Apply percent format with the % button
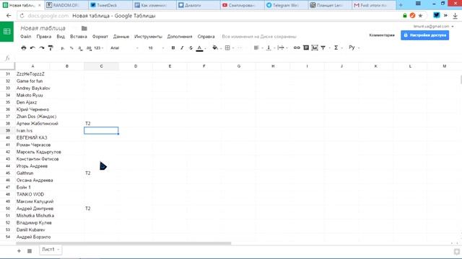Image resolution: width=462 pixels, height=259 pixels. (x=71, y=48)
